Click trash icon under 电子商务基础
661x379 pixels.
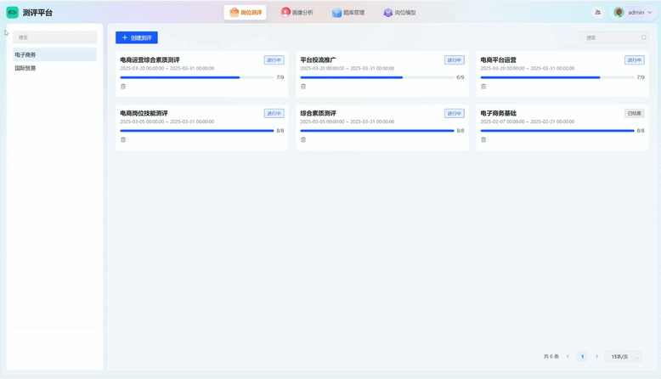tap(483, 140)
